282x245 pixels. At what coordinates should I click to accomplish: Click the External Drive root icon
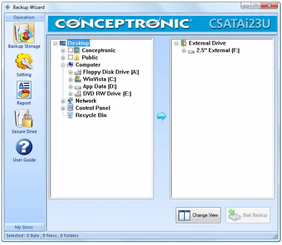[184, 43]
